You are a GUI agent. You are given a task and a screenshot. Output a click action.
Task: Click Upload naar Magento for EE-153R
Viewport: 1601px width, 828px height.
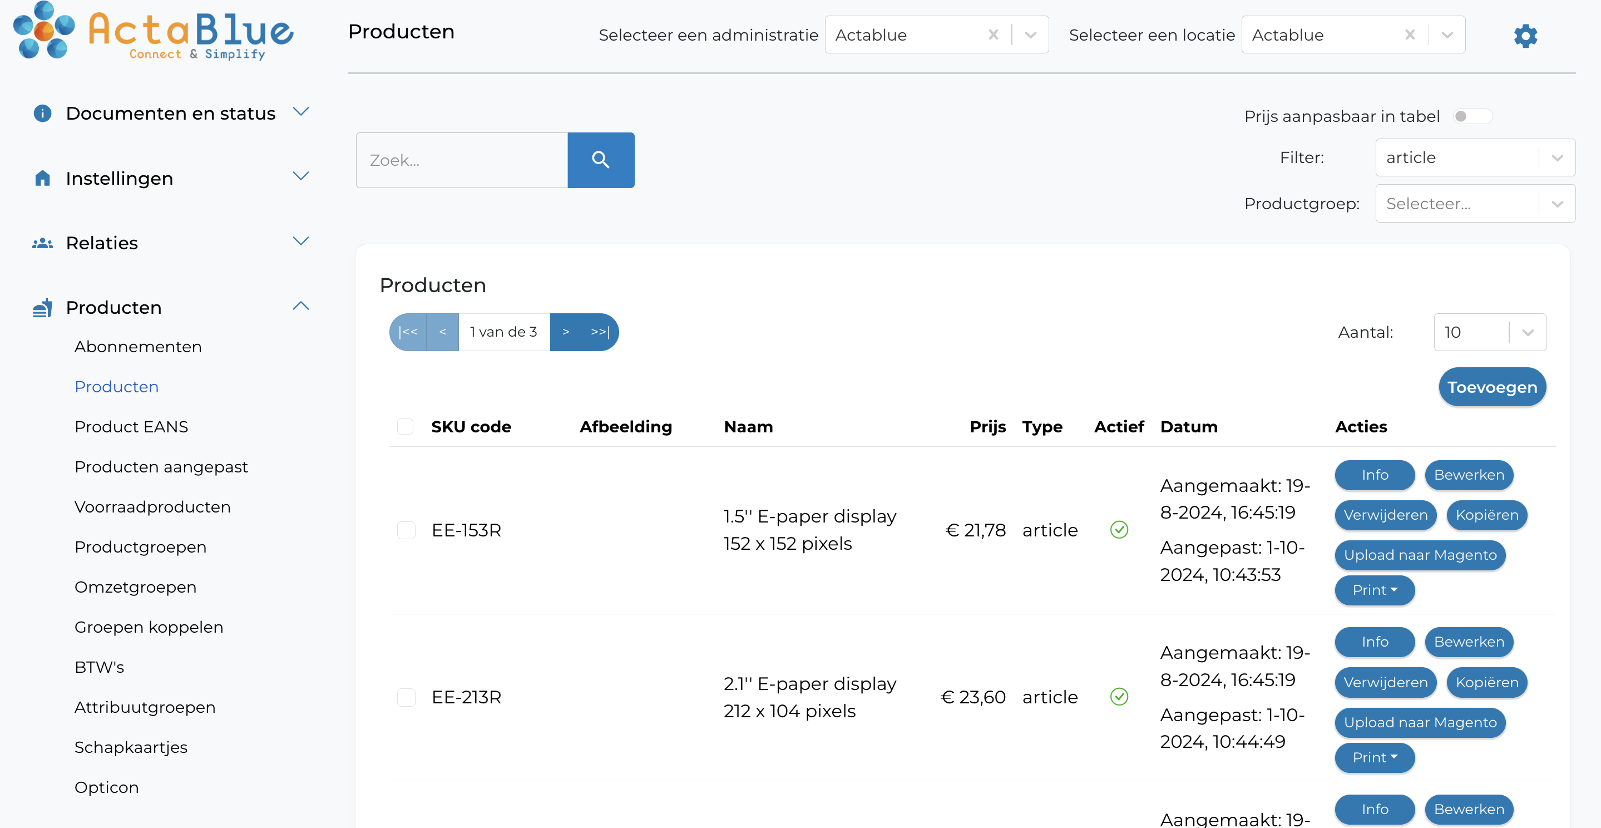1420,555
